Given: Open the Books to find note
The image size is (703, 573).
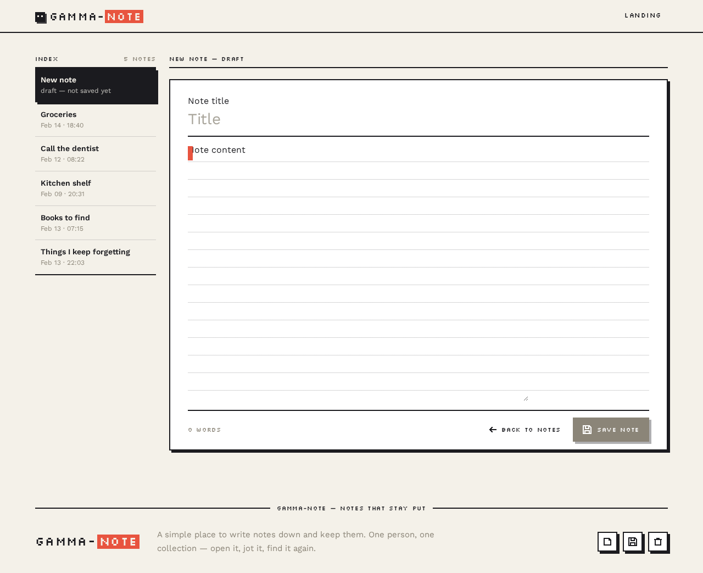Looking at the screenshot, I should point(96,223).
